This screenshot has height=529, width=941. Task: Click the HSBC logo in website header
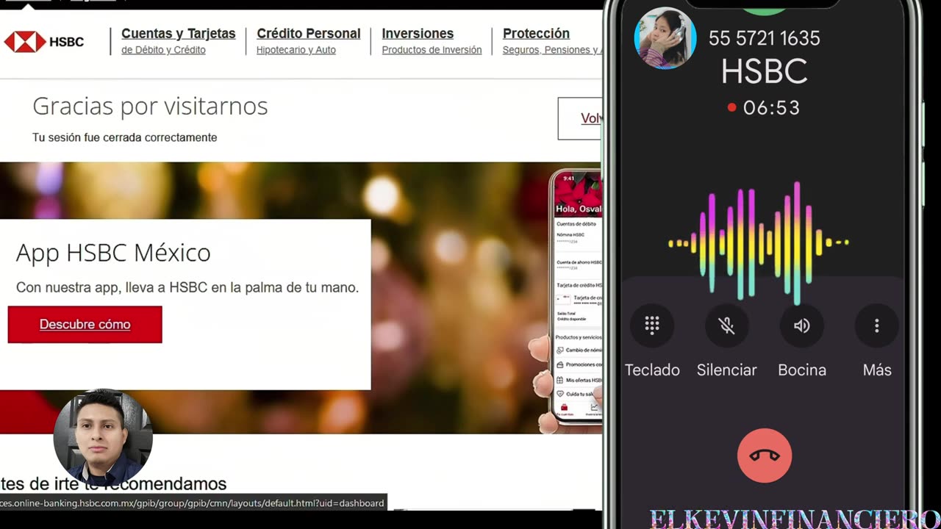(x=44, y=42)
